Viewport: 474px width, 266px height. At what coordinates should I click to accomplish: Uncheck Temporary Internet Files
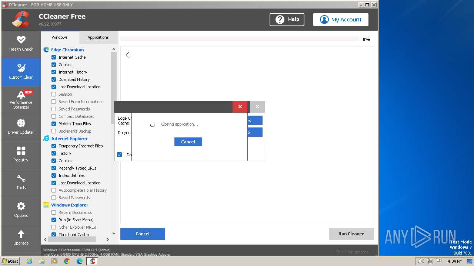[x=54, y=146]
